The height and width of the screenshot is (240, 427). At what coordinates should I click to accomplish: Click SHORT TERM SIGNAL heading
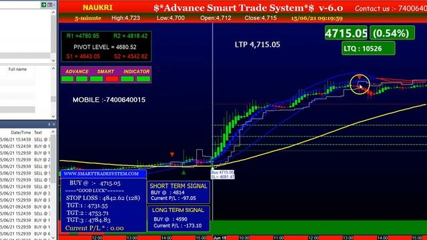tap(178, 186)
